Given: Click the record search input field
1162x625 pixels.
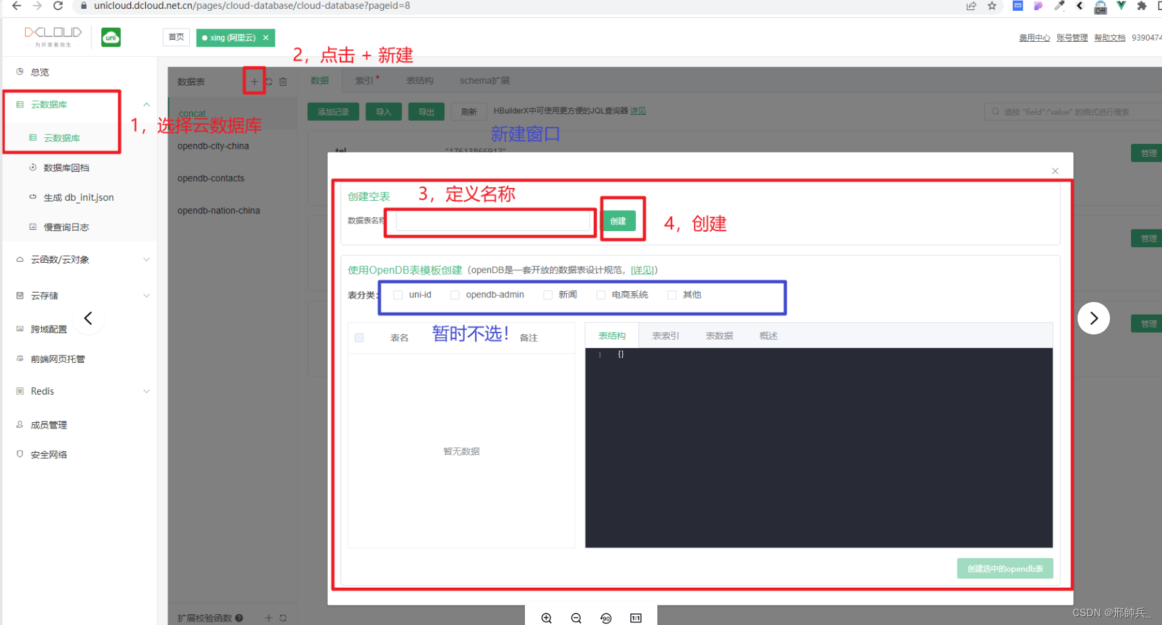Looking at the screenshot, I should (x=1074, y=111).
